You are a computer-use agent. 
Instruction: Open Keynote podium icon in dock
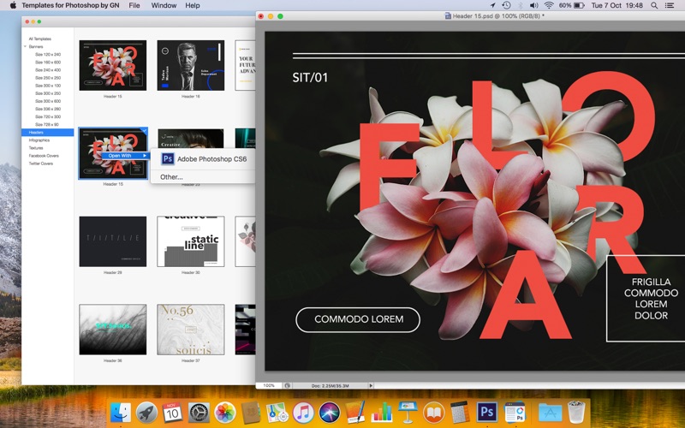click(x=408, y=412)
